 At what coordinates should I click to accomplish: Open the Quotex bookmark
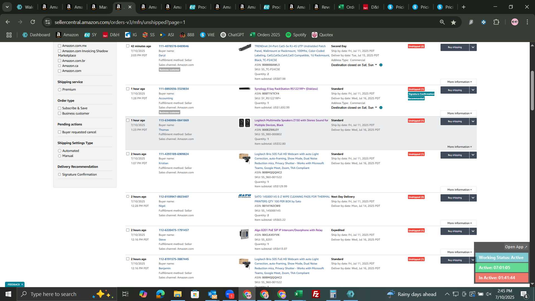pyautogui.click(x=322, y=35)
